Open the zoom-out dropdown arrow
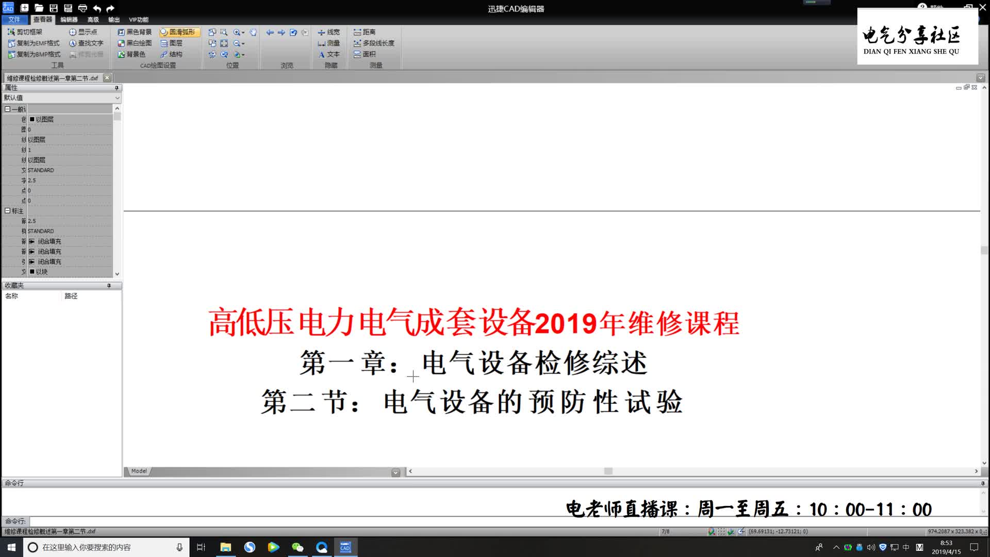The image size is (990, 557). click(x=243, y=44)
